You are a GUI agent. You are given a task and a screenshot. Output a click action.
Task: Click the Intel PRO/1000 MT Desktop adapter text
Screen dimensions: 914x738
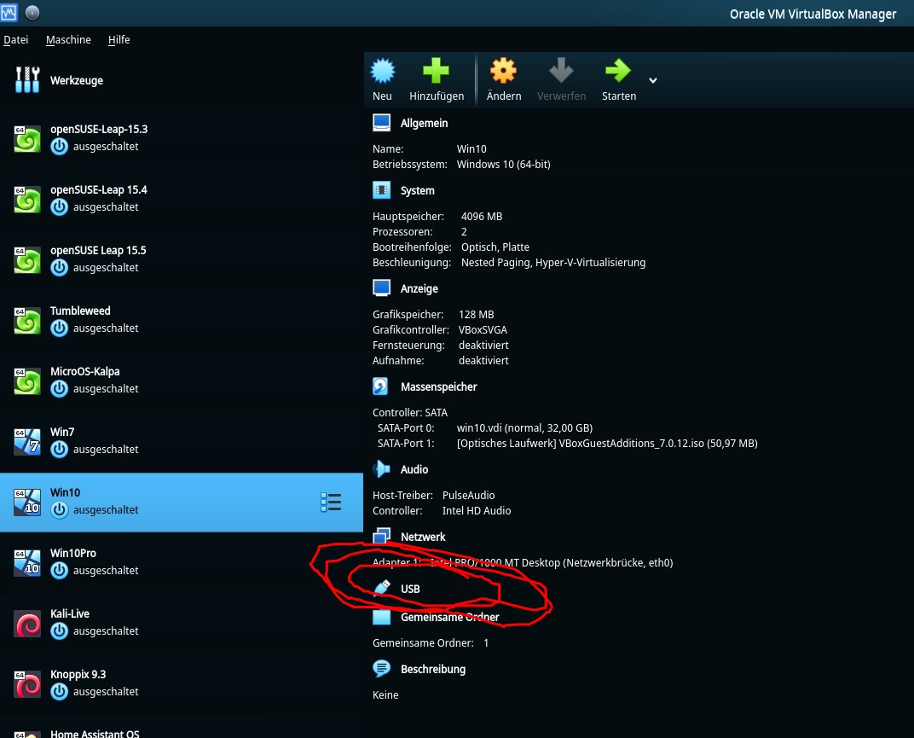[552, 563]
